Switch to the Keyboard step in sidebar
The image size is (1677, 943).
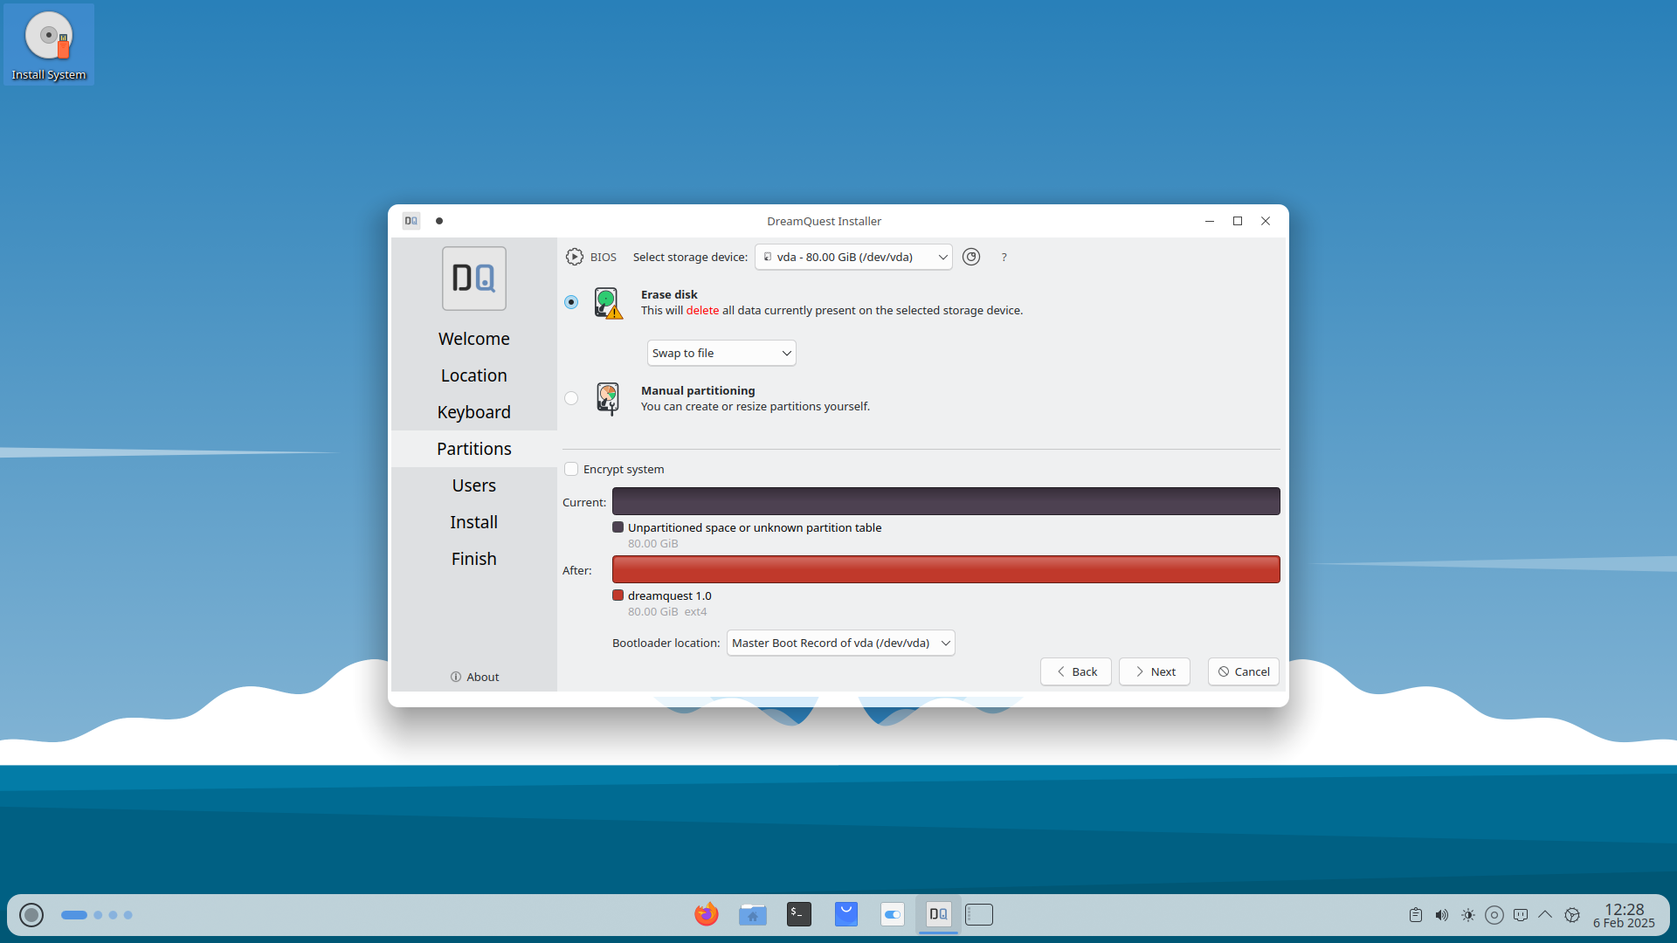click(x=473, y=412)
